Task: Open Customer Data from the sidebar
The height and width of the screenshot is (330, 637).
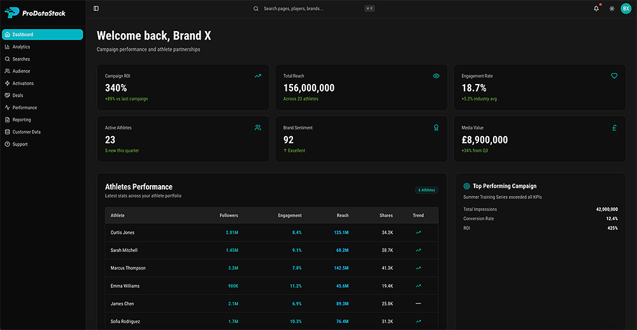Action: (x=26, y=132)
